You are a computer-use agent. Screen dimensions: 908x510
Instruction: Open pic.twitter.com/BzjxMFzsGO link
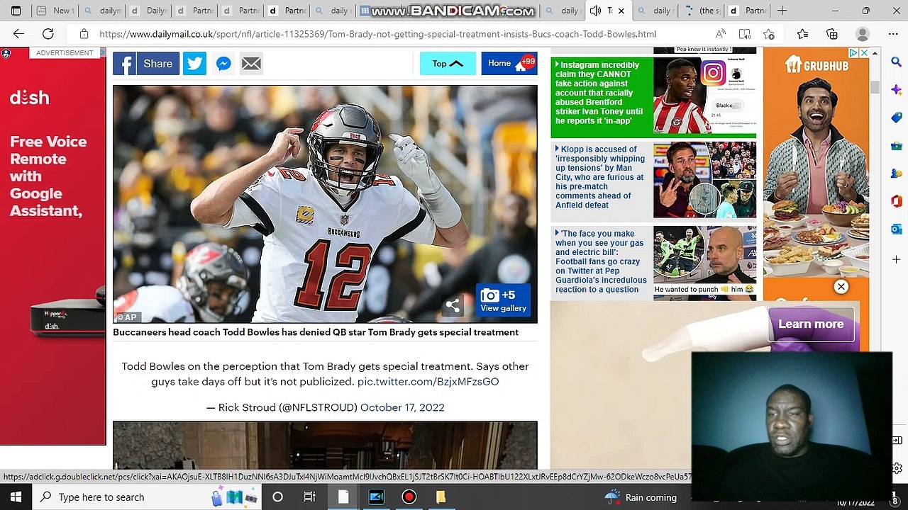(x=428, y=381)
